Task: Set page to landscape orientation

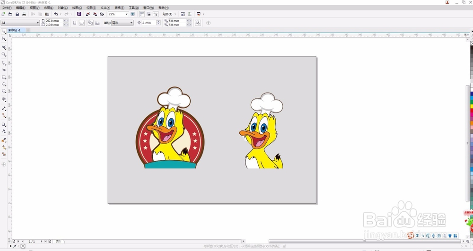Action: (x=81, y=23)
